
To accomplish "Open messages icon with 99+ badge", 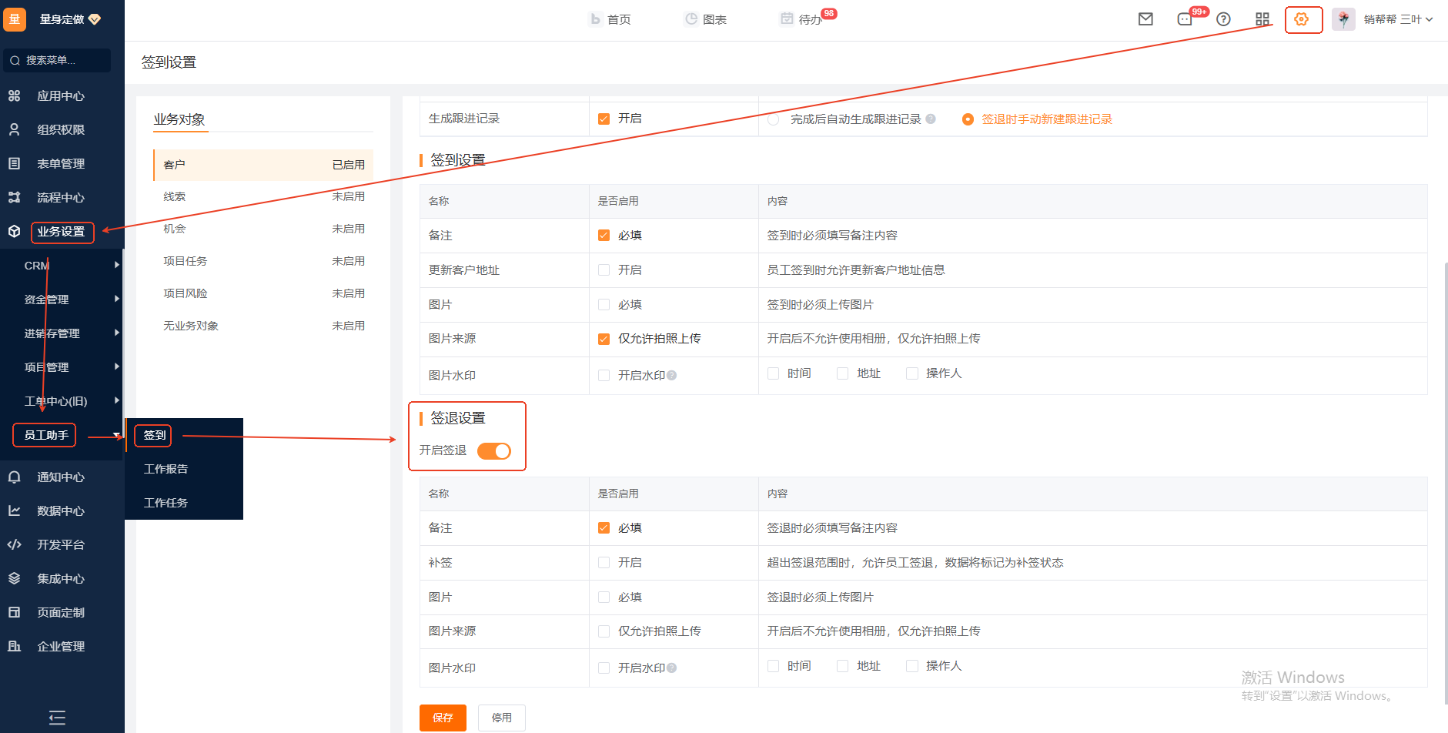I will [x=1185, y=19].
